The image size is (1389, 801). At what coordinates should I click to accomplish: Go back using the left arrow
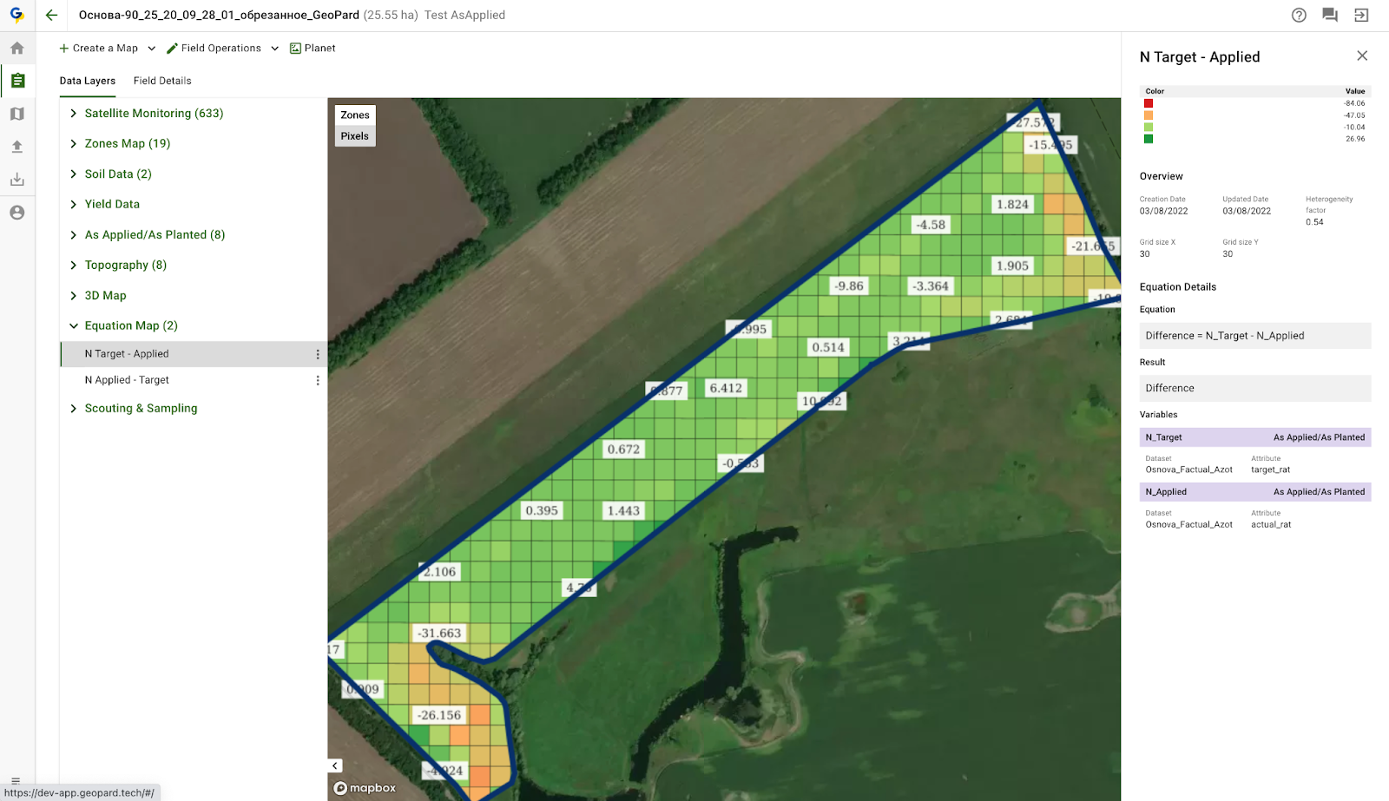tap(51, 15)
